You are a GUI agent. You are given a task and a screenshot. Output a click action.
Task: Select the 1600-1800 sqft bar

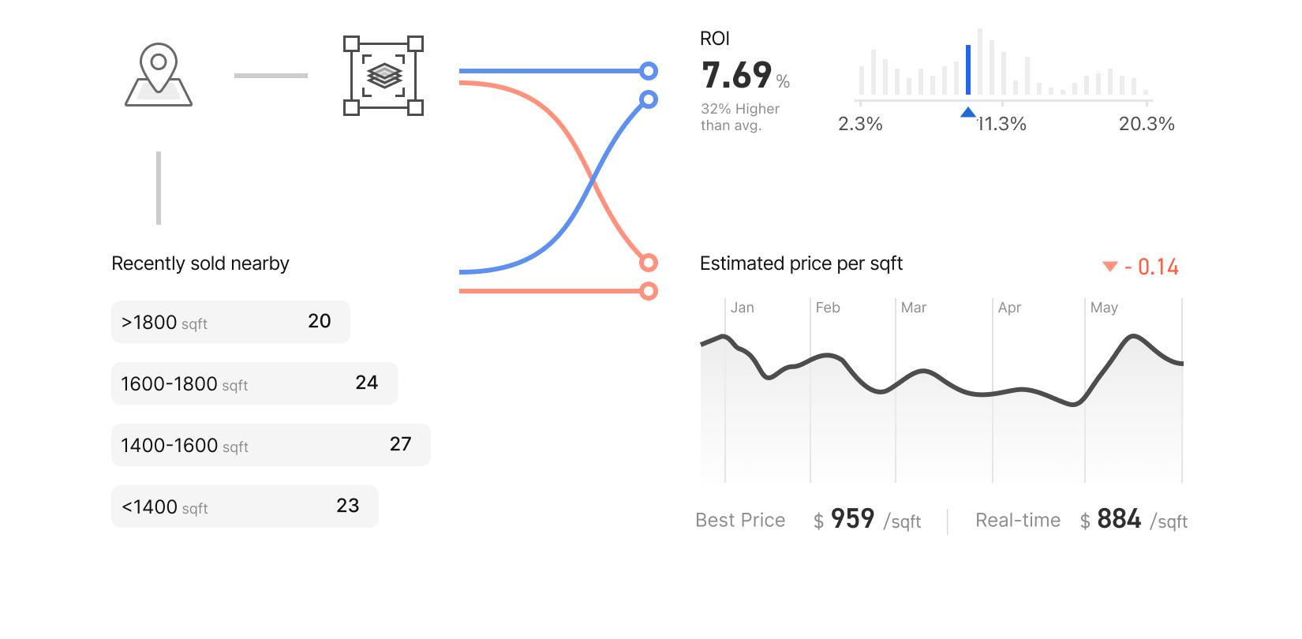click(x=254, y=383)
